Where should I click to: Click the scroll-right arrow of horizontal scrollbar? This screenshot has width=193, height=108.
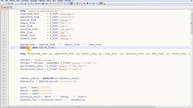tap(189, 106)
